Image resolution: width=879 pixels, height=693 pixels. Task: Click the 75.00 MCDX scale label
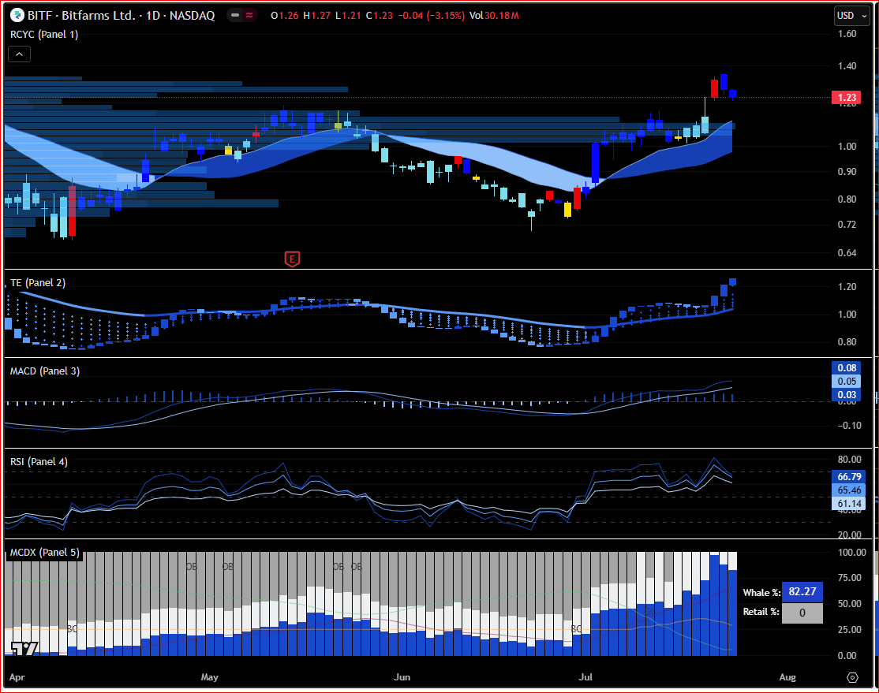tap(849, 578)
